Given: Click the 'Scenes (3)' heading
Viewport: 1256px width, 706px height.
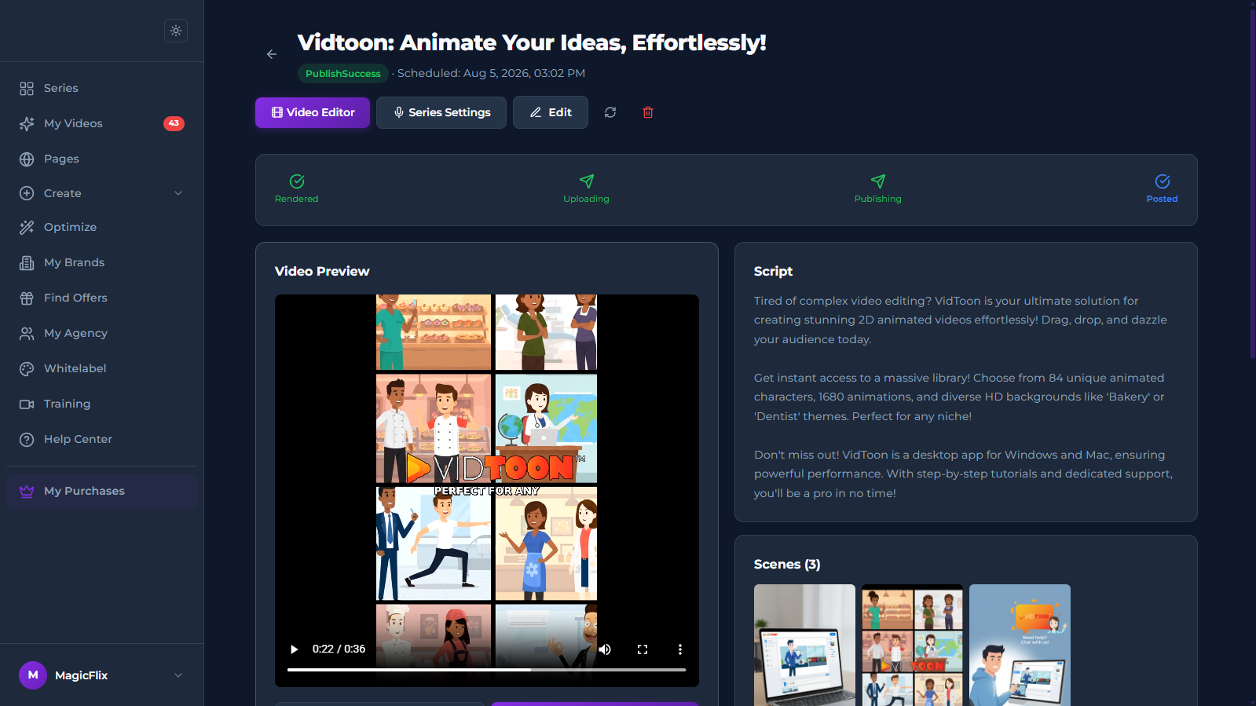Looking at the screenshot, I should coord(787,565).
